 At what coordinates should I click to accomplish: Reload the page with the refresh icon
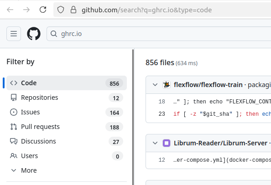(43, 10)
